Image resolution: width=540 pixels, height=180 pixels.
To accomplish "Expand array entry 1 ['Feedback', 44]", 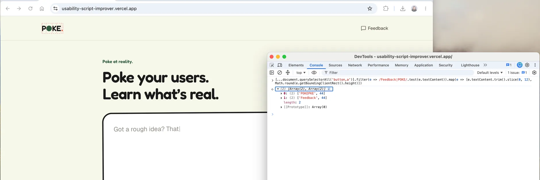I will click(281, 98).
